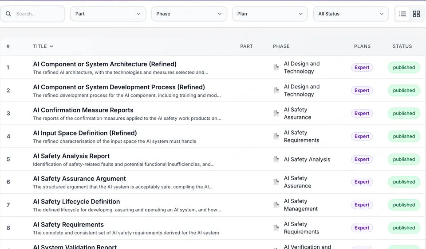Click document icon beside AI Safety Analysis phase
Viewport: 426px width, 249px height.
276,159
